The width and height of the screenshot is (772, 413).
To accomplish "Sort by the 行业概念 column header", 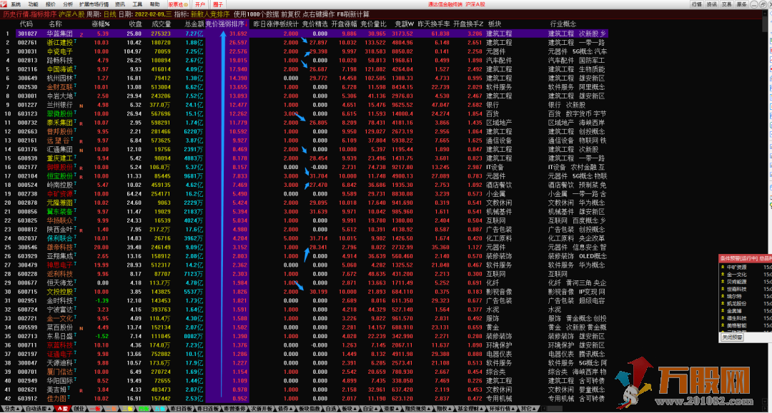I will 563,24.
